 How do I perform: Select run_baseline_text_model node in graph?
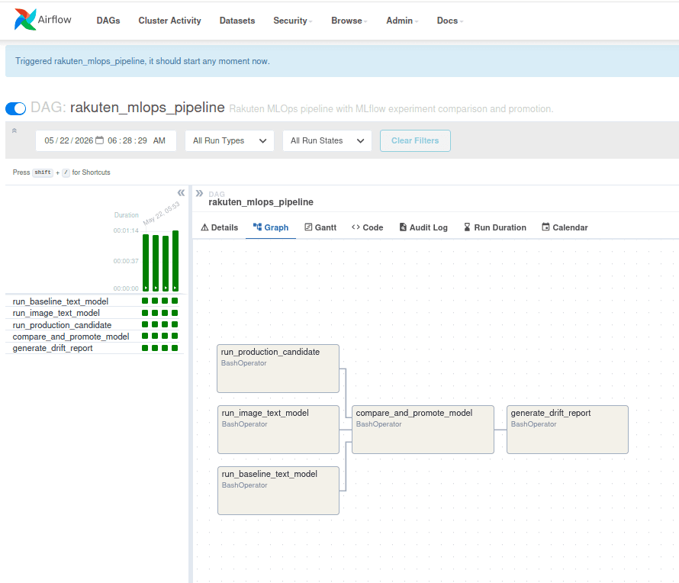coord(278,491)
